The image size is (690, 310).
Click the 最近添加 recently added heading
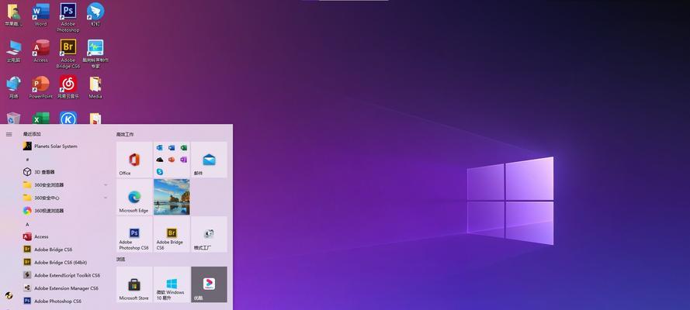[x=32, y=134]
